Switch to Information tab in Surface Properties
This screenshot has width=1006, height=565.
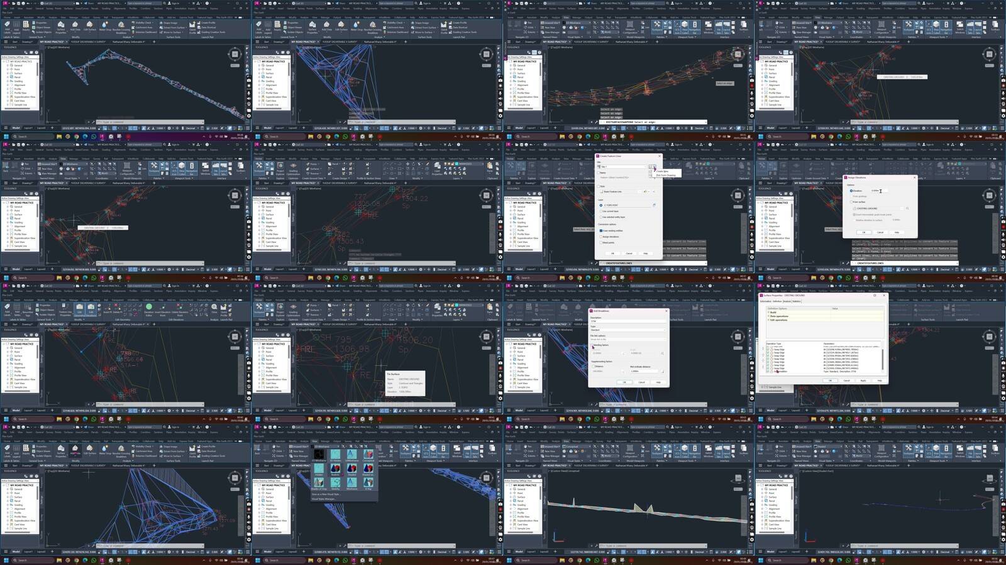pos(766,301)
